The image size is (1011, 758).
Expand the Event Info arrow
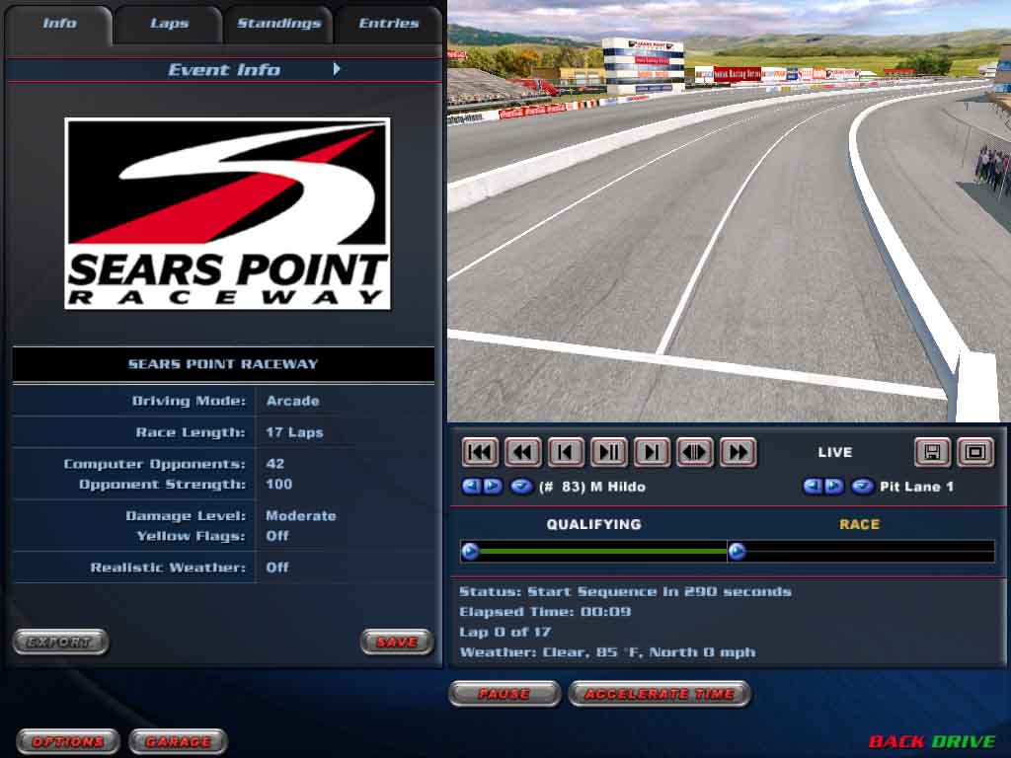pos(337,69)
